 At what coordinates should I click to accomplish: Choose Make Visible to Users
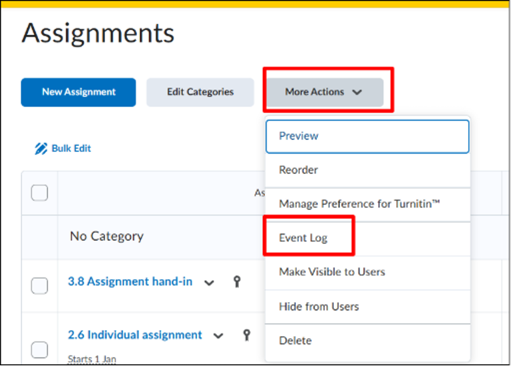367,272
